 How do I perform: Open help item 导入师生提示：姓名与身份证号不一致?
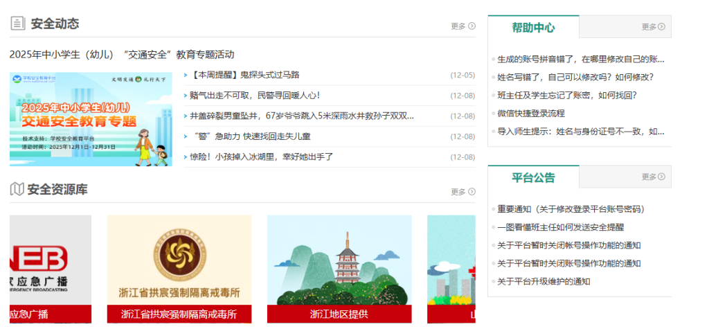[x=581, y=132]
